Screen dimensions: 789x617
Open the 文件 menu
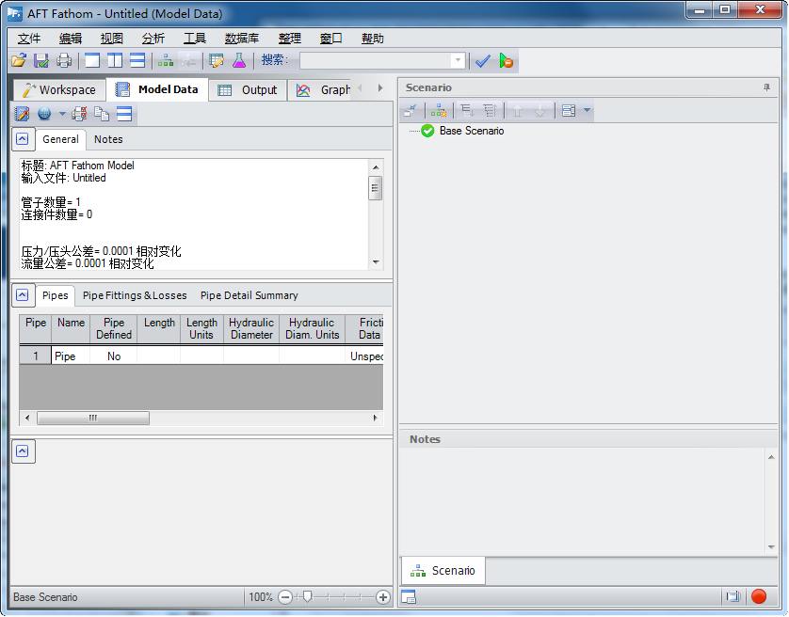click(28, 39)
